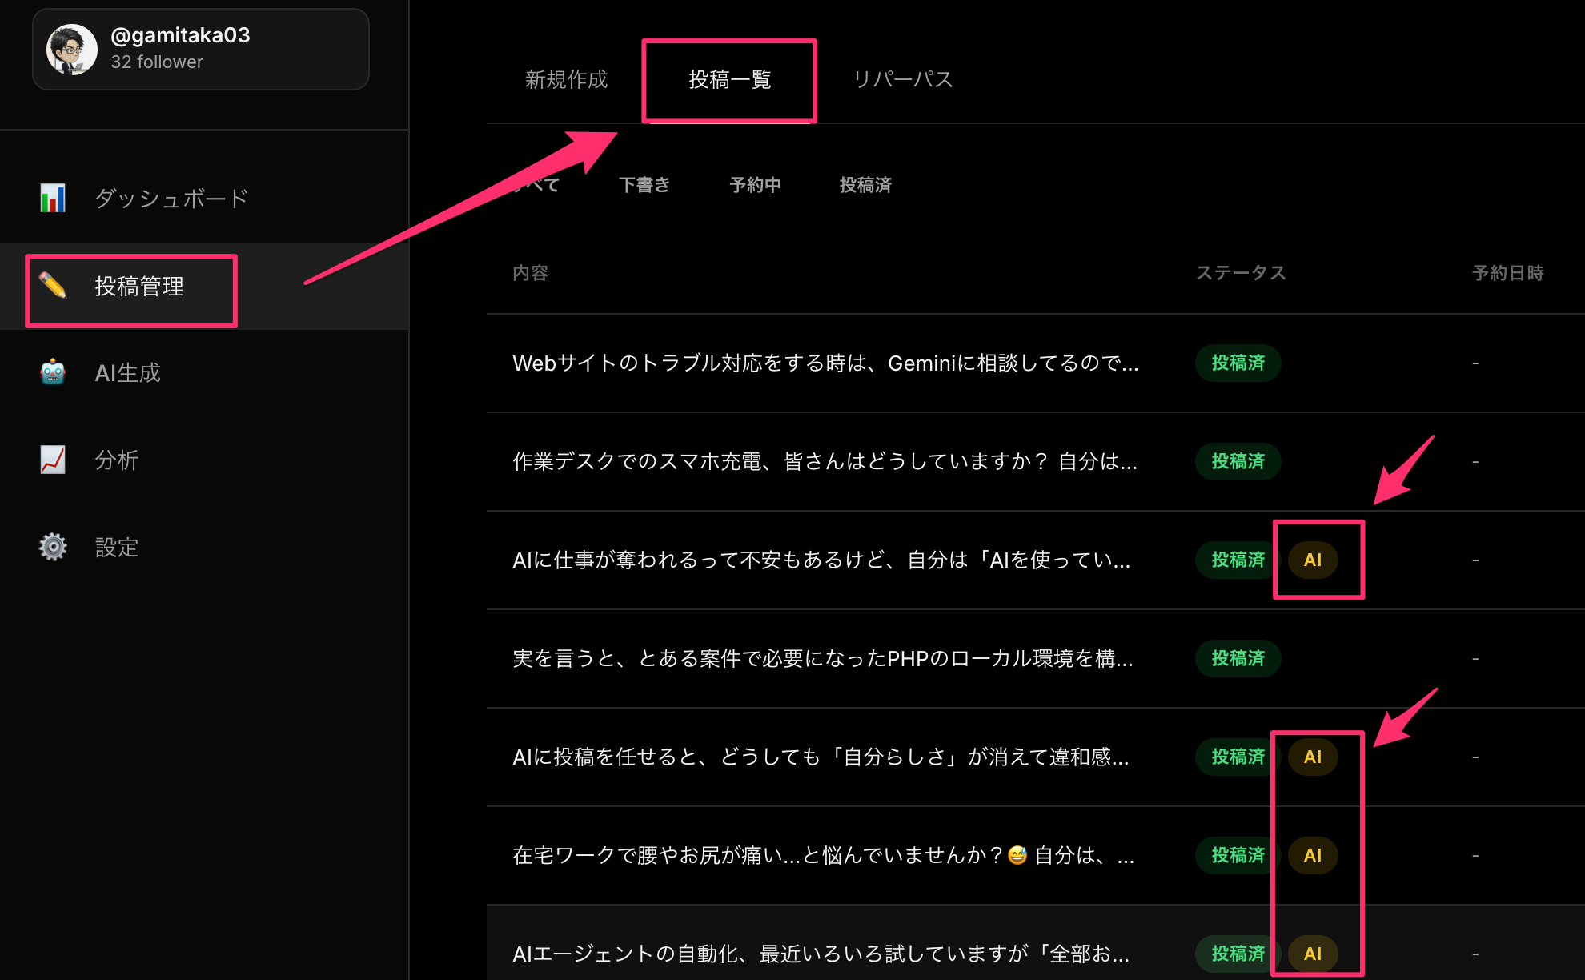Viewport: 1585px width, 980px height.
Task: Open the 作業デスクでのスマホ充電 post row
Action: [x=825, y=462]
